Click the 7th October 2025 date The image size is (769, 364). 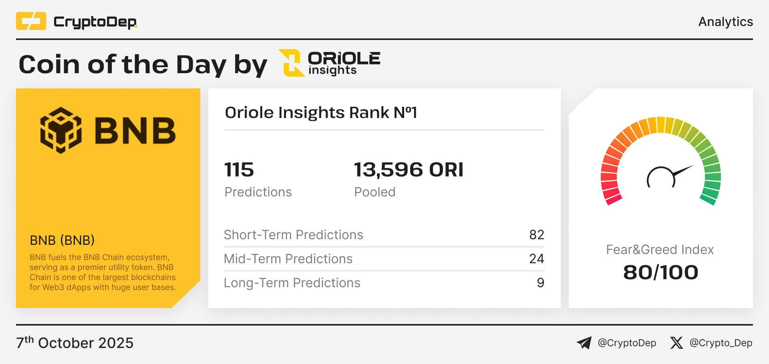[x=75, y=343]
